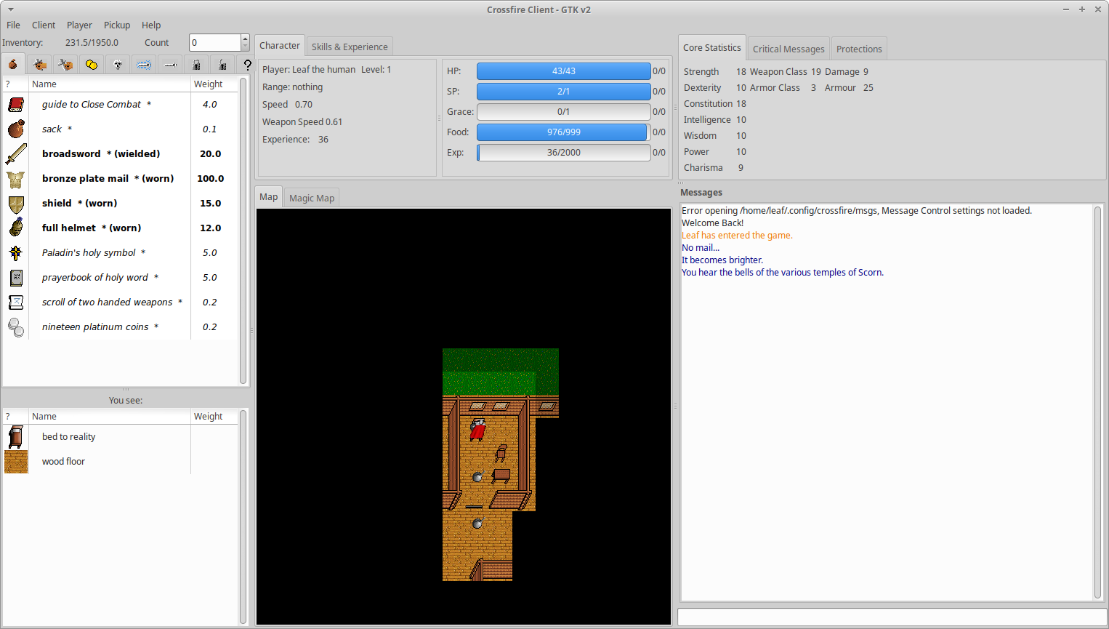
Task: Open the Pickup menu
Action: (117, 25)
